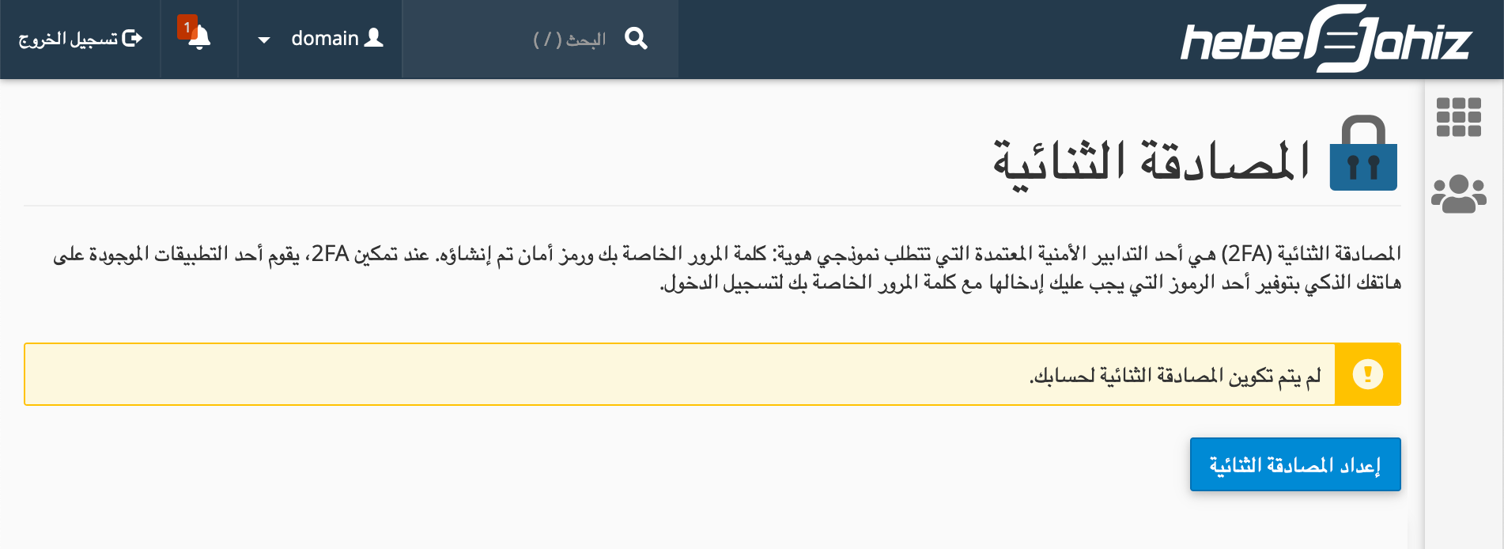This screenshot has width=1504, height=549.
Task: Click the 2FA description paragraph text
Action: (x=727, y=267)
